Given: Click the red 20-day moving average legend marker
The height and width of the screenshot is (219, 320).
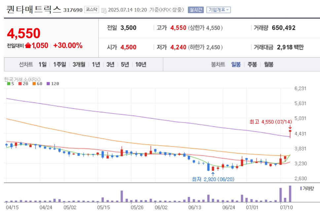Looking at the screenshot, I should click(x=20, y=84).
